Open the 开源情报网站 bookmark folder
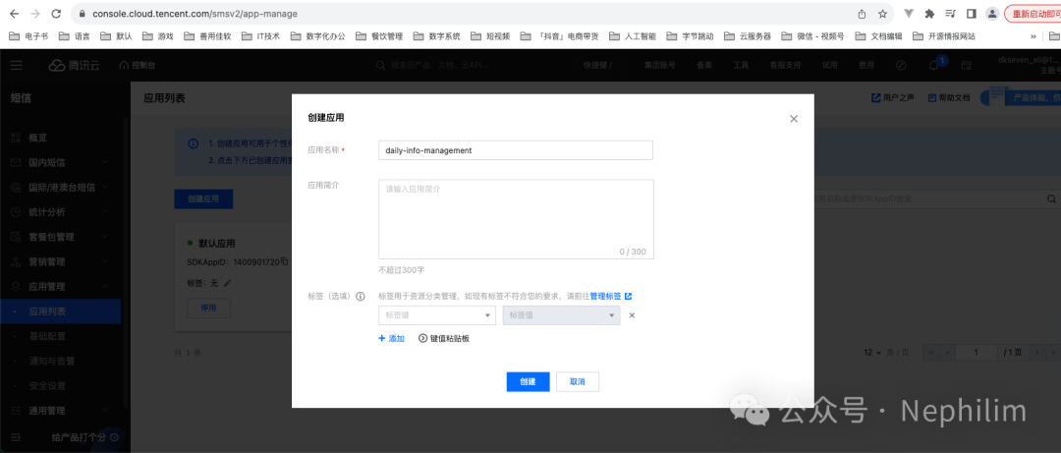 coord(944,36)
